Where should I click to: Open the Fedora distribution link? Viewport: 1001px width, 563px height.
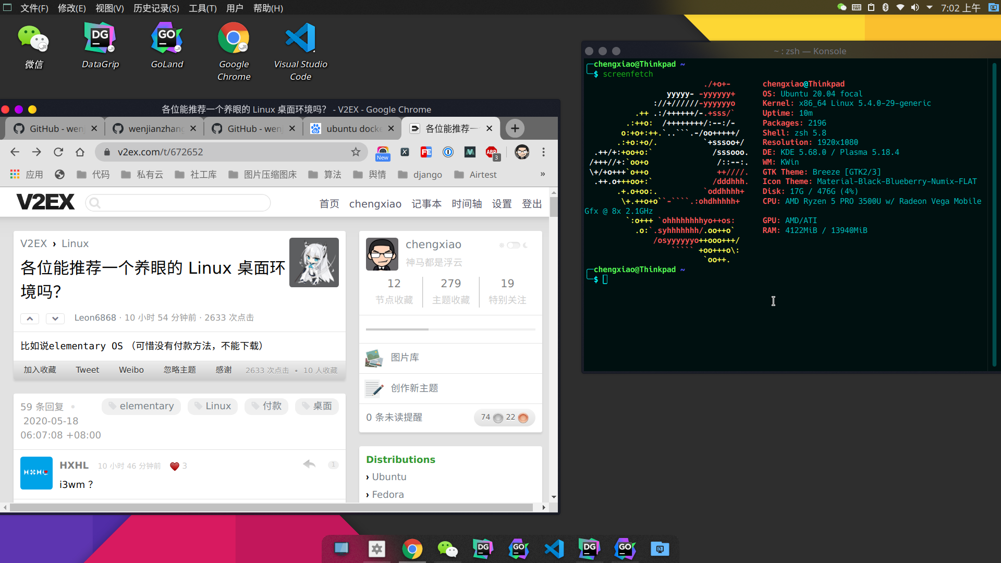click(387, 494)
